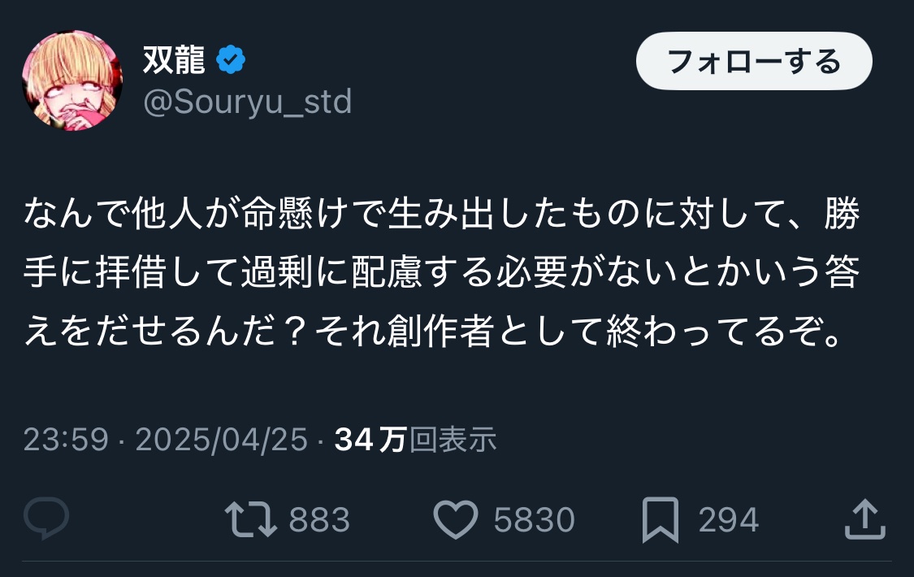Screen dimensions: 914x577
Task: Repost the tweet using the retweet arrows icon
Action: pos(252,518)
